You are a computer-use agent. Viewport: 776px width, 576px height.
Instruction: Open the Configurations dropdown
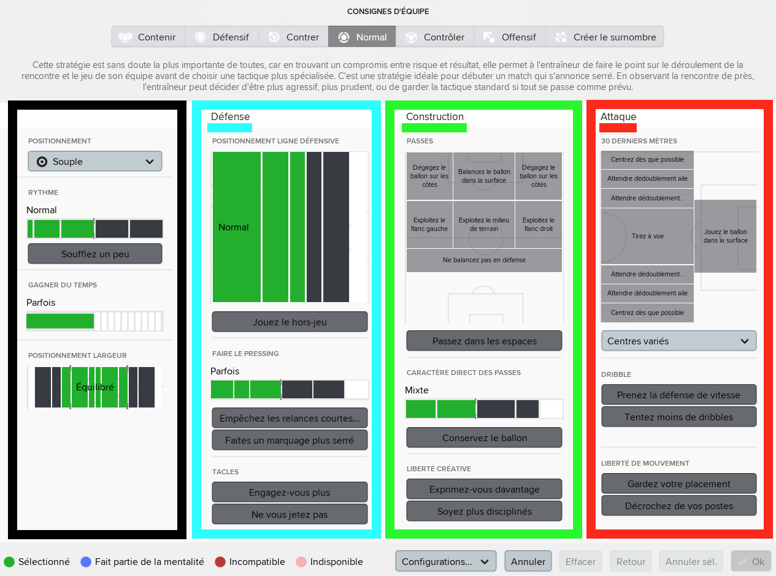(446, 561)
